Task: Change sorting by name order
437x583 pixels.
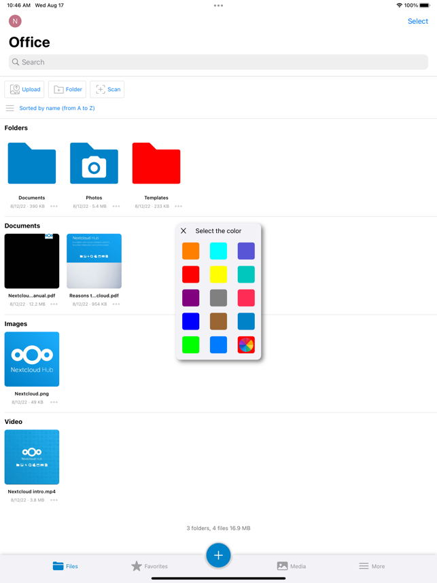Action: 57,108
